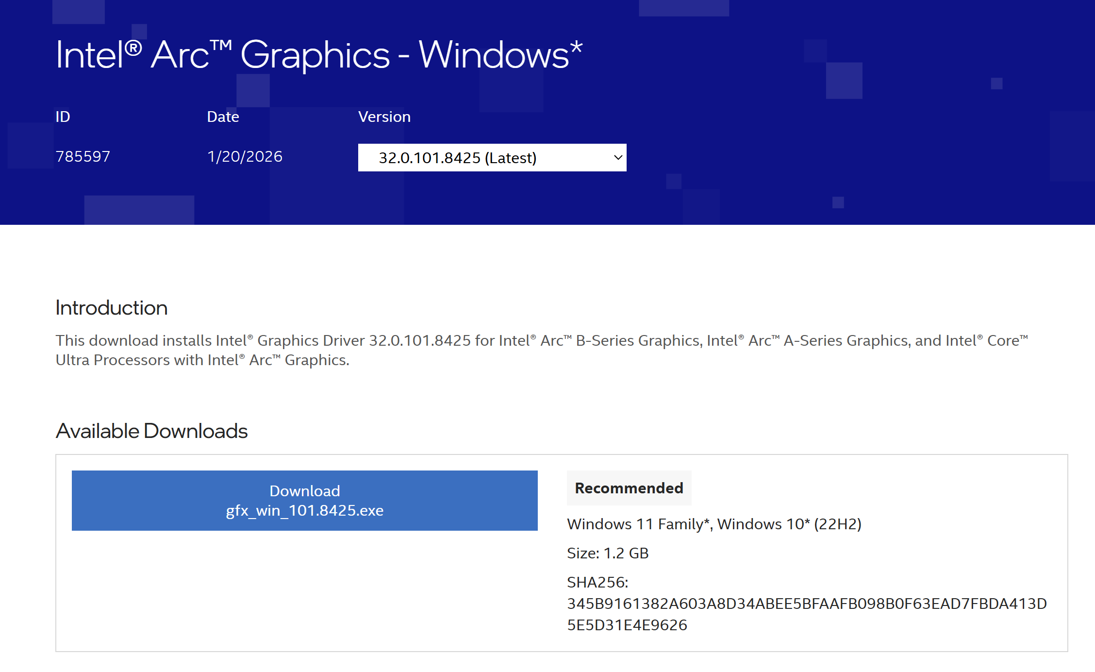The width and height of the screenshot is (1095, 672).
Task: Click the release date 1/20/2026
Action: point(245,156)
